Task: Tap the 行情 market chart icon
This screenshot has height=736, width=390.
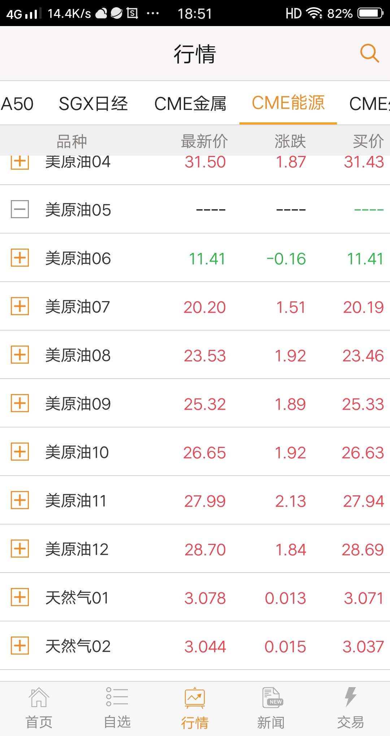Action: pos(195,698)
